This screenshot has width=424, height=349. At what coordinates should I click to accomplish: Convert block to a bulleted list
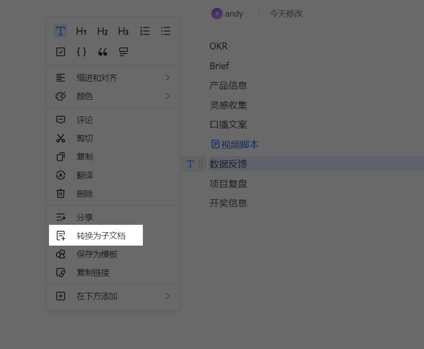pos(166,31)
